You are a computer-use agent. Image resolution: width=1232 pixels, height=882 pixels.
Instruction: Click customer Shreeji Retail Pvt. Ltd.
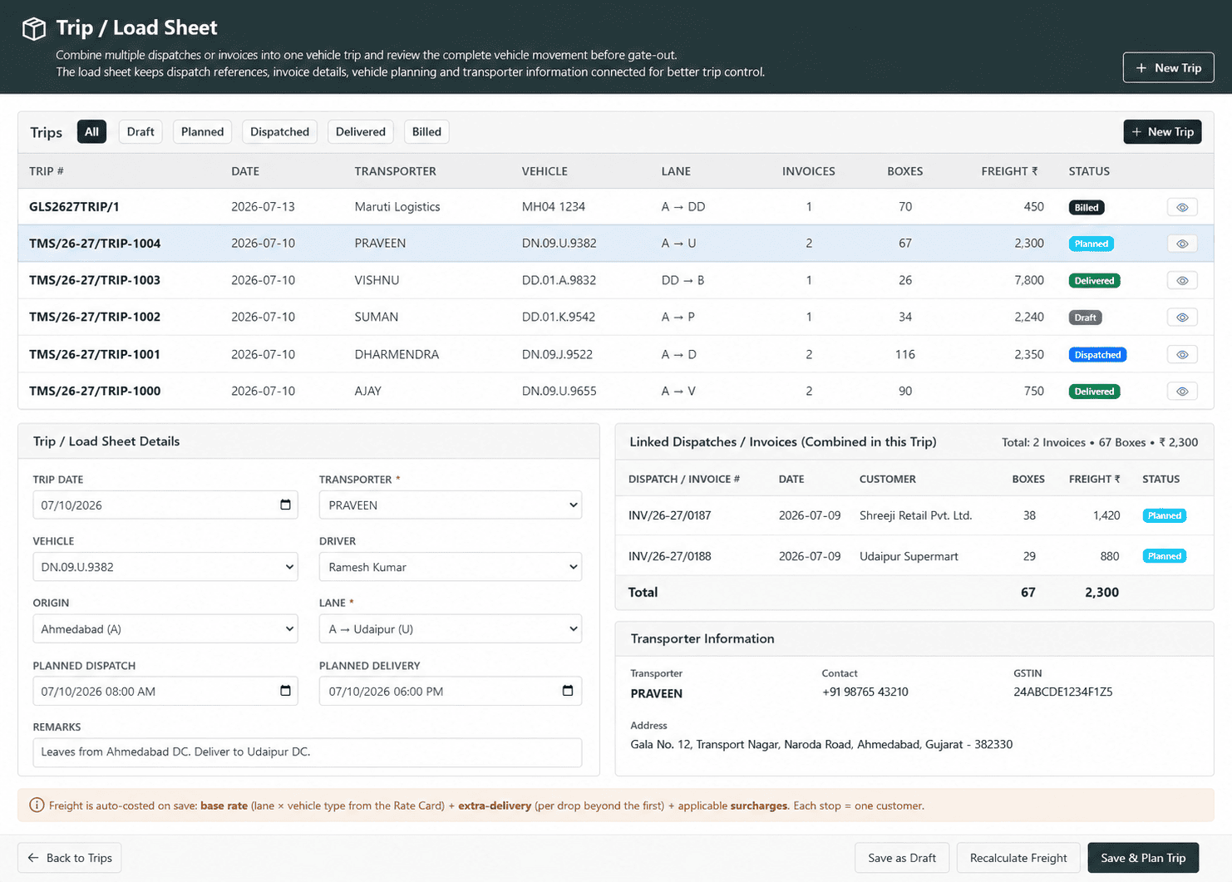click(915, 515)
